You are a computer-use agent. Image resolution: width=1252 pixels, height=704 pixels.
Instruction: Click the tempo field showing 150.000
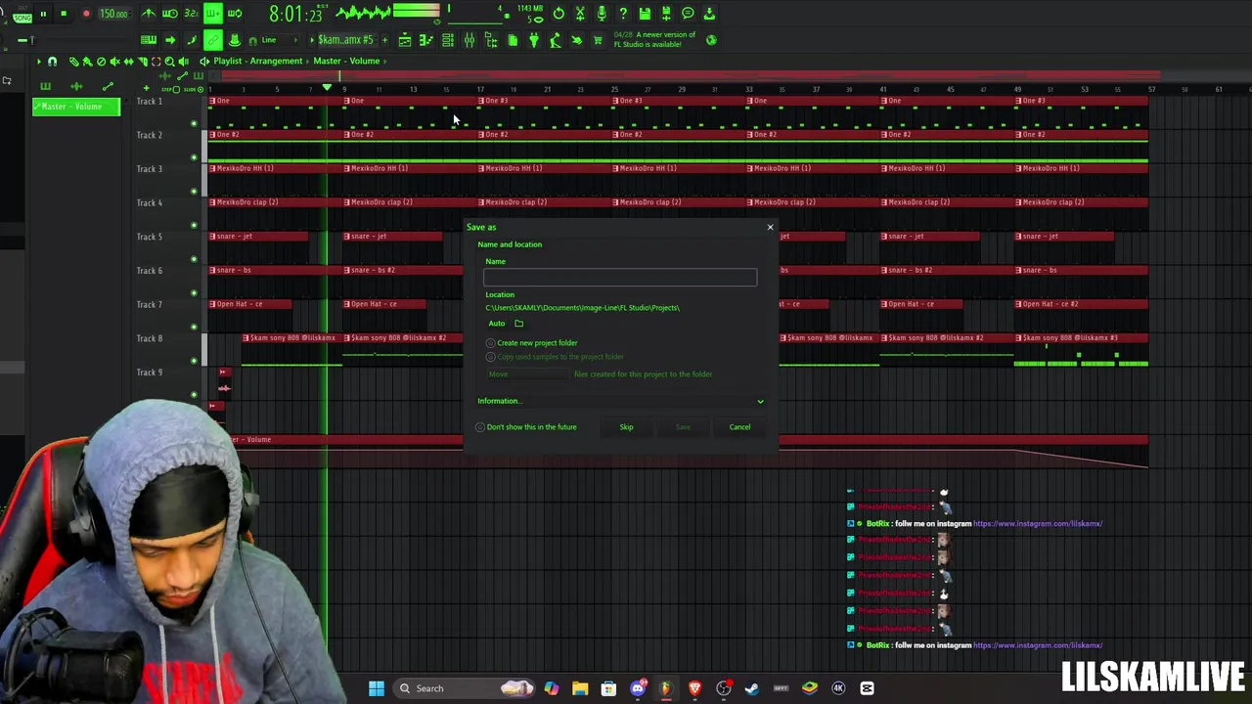(x=113, y=14)
